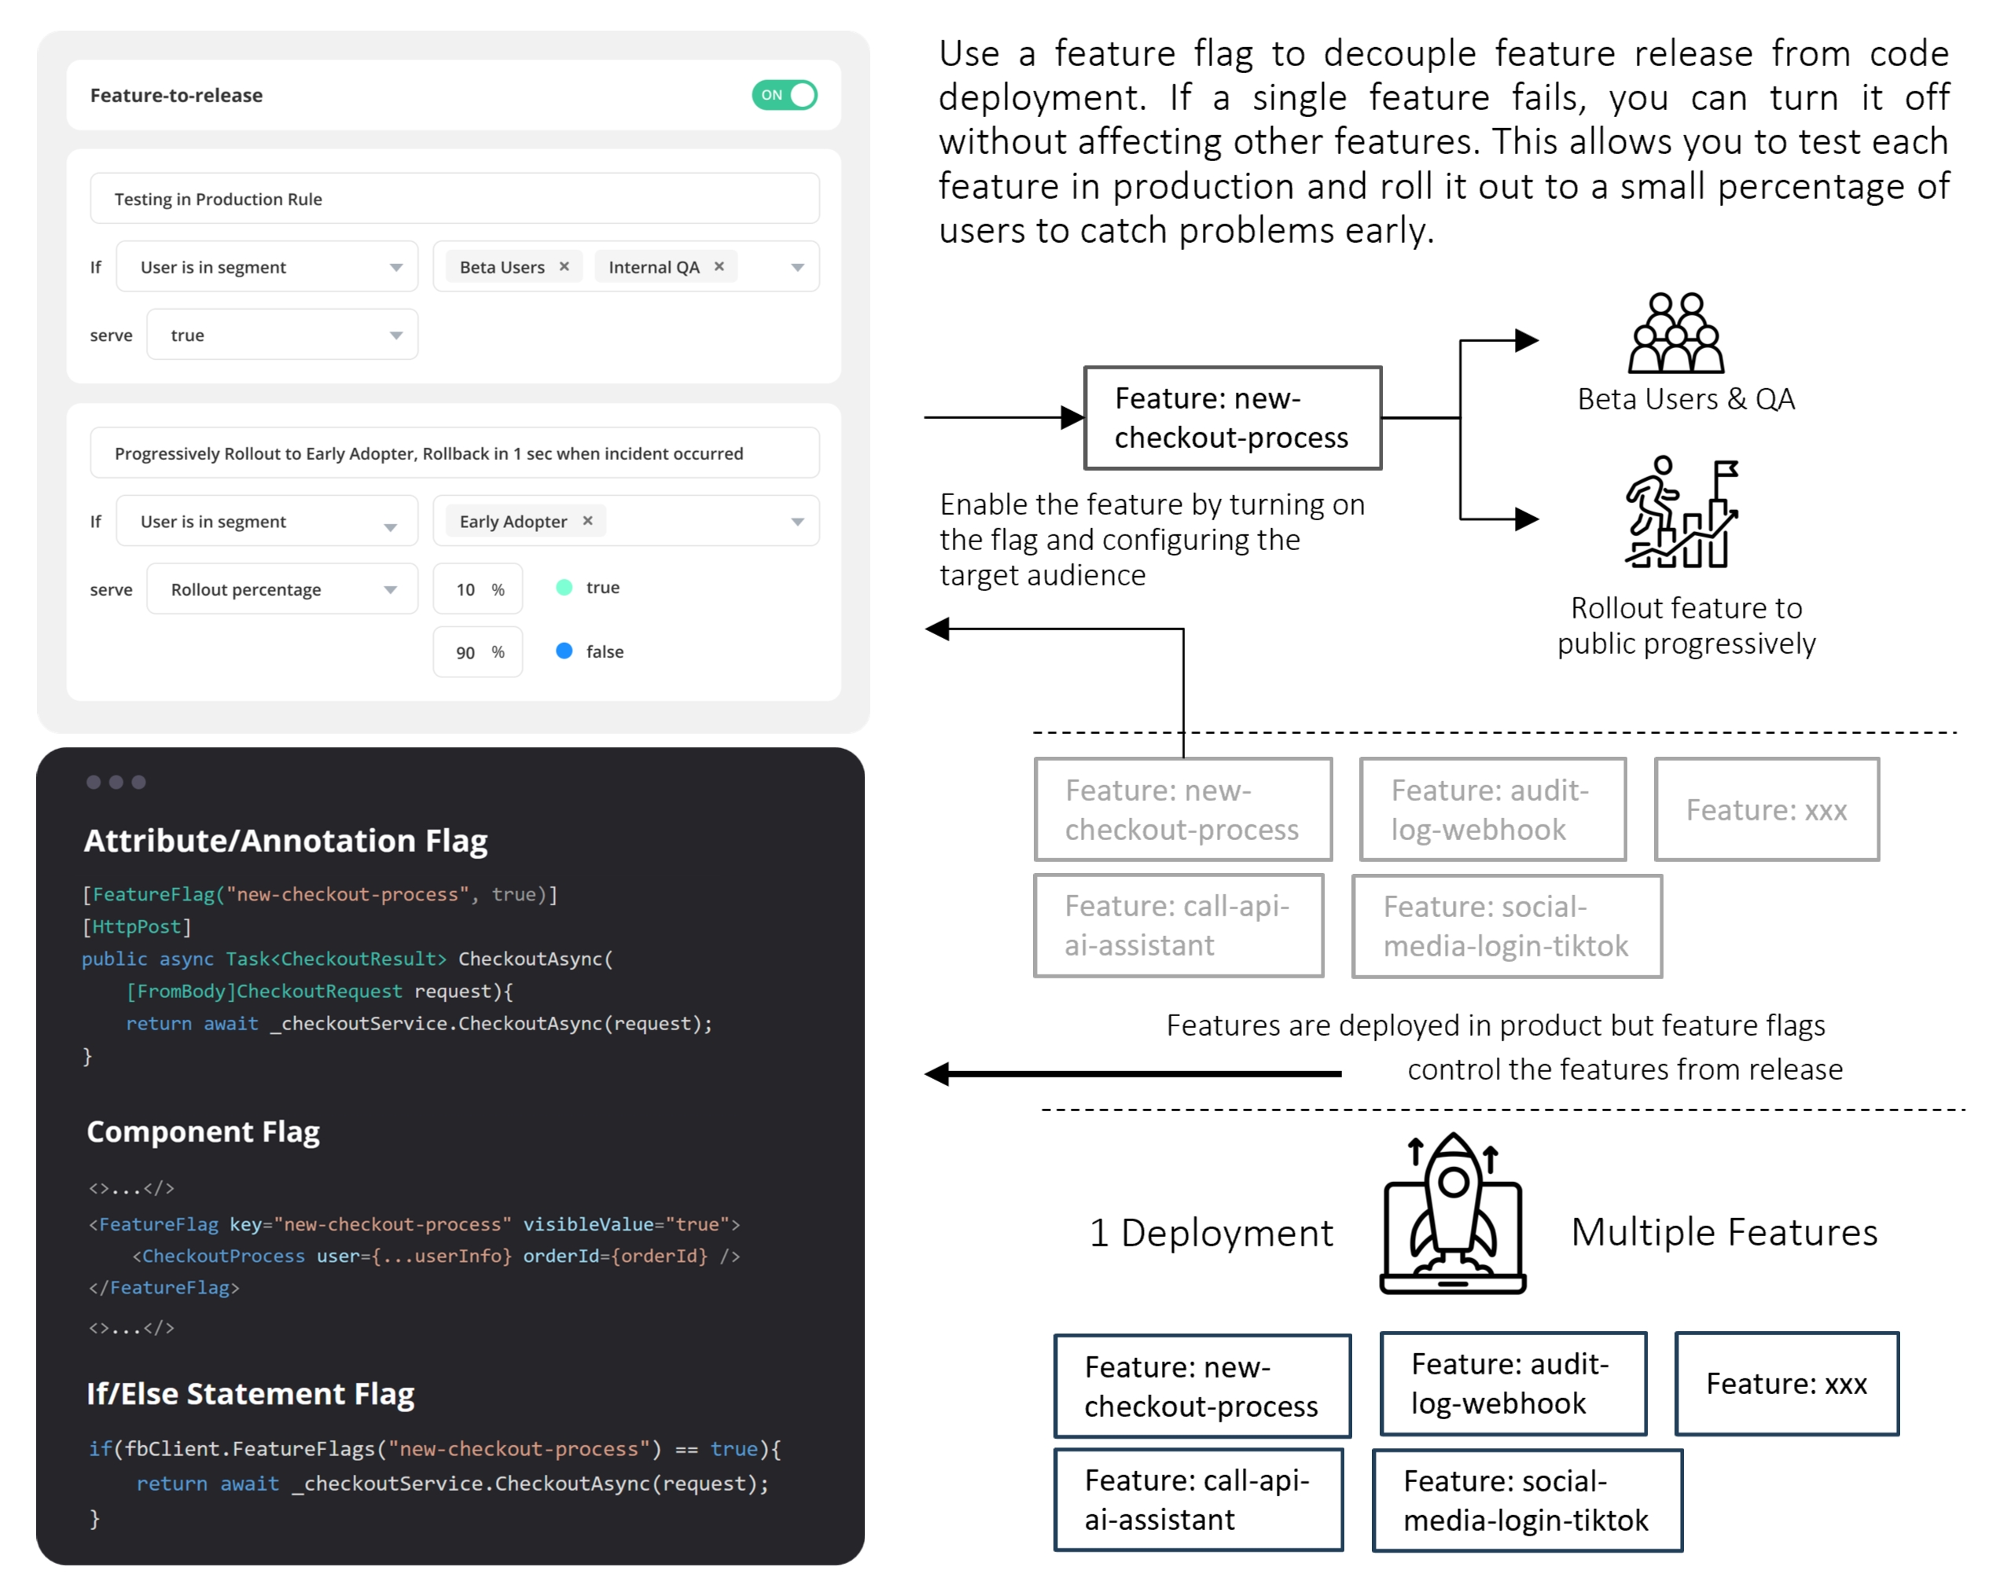Select the faded Feature: call-api-ai-assistant box

tap(1178, 926)
